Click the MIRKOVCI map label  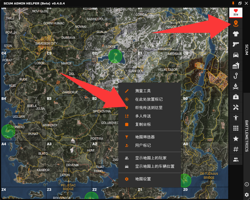pos(50,125)
